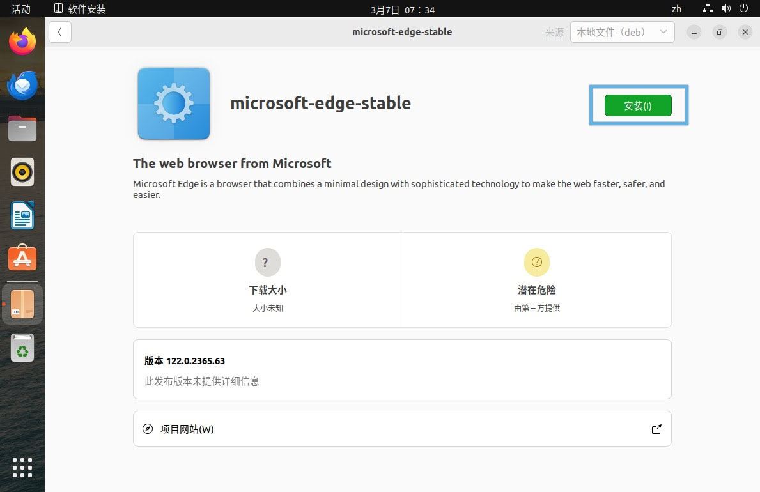The image size is (760, 492).
Task: Open the zh input language indicator
Action: pos(677,9)
